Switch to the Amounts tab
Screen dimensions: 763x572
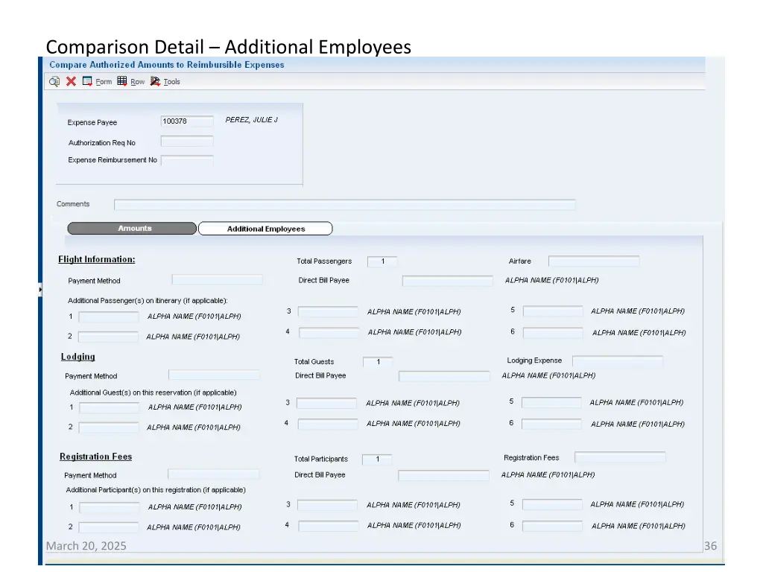132,228
